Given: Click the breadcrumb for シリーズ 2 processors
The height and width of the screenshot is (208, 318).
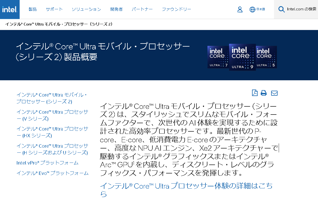Looking at the screenshot, I should 59,24.
